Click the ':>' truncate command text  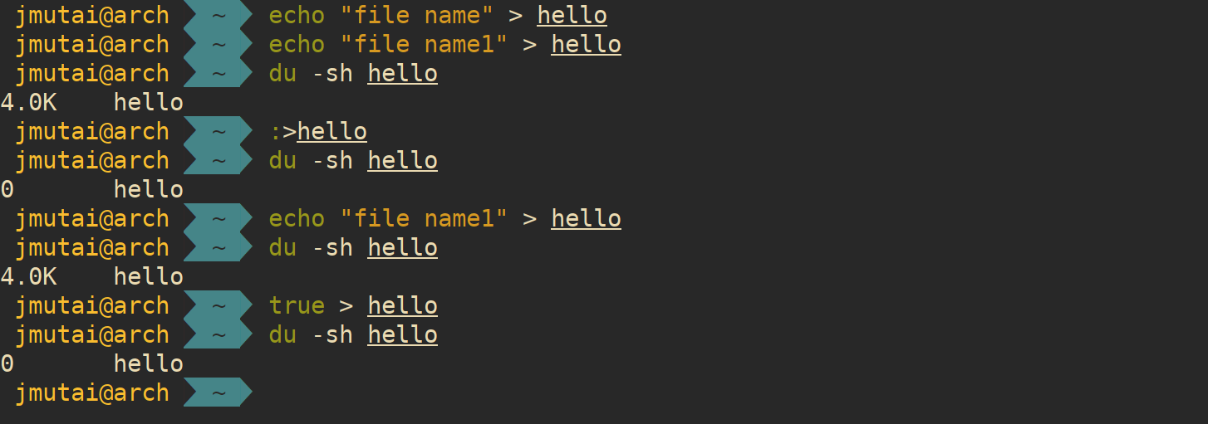(x=282, y=131)
